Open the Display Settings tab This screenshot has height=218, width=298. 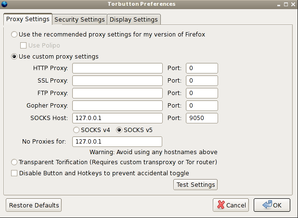pos(134,20)
